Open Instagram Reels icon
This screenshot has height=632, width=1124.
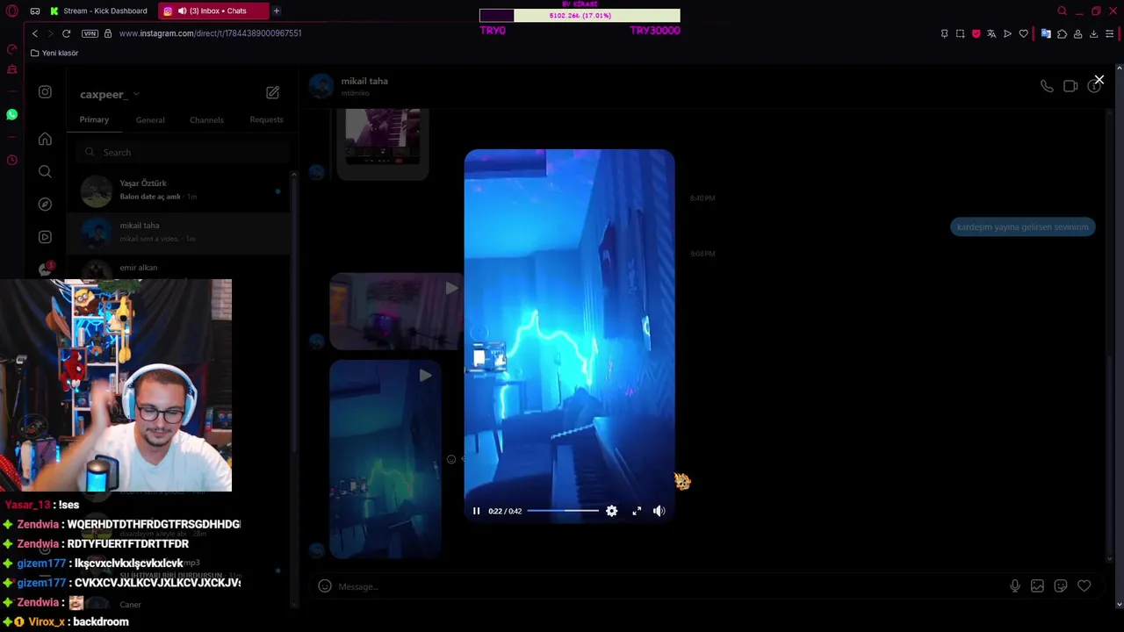coord(45,237)
